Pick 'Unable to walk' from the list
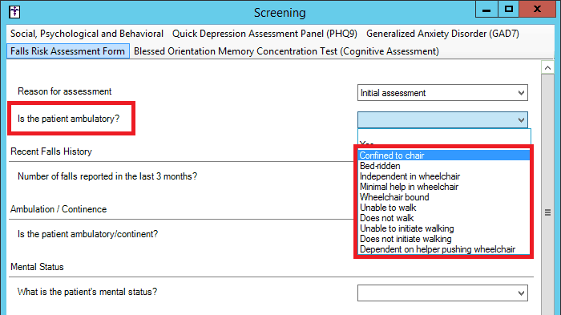The height and width of the screenshot is (315, 561). (x=444, y=208)
